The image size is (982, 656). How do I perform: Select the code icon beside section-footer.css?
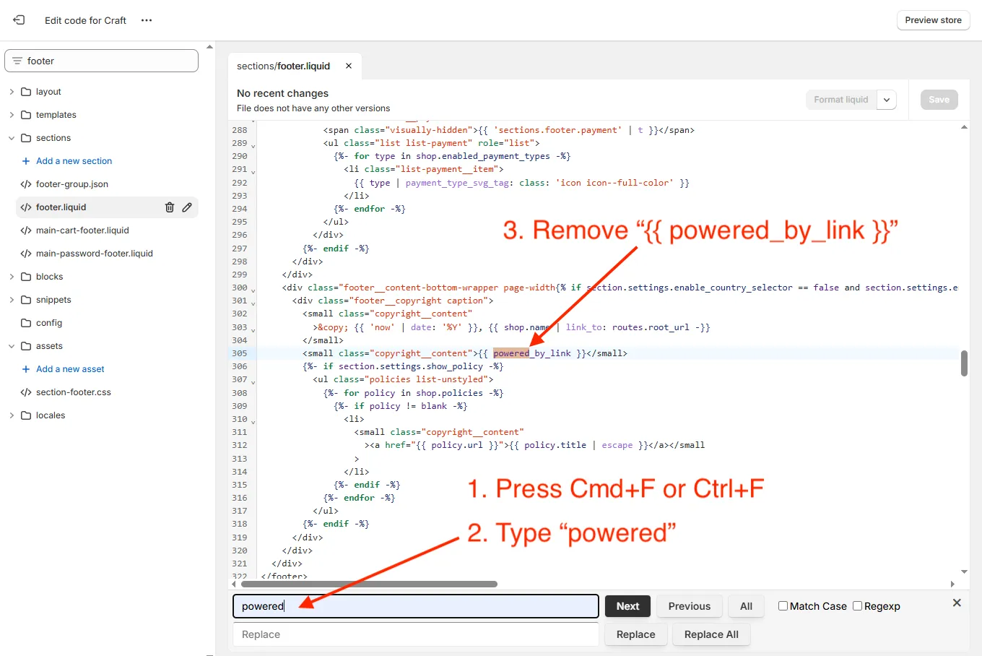coord(24,392)
